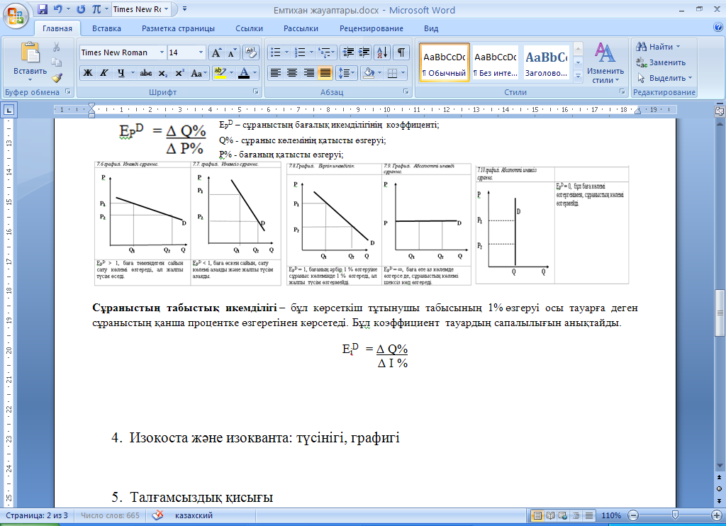Switch to Print Layout view
Screen dimensions: 726x526
coord(537,515)
